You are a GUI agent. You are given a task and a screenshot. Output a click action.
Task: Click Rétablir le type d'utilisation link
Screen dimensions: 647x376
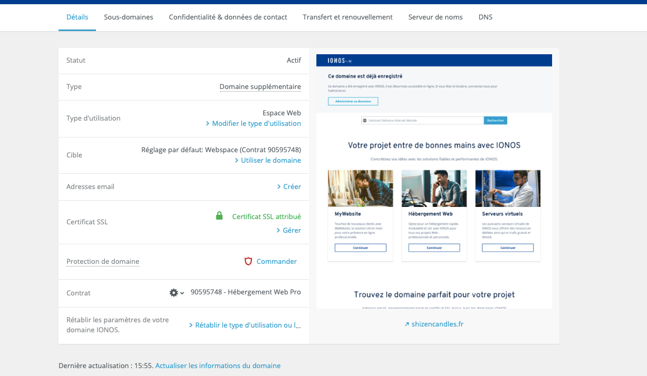245,325
